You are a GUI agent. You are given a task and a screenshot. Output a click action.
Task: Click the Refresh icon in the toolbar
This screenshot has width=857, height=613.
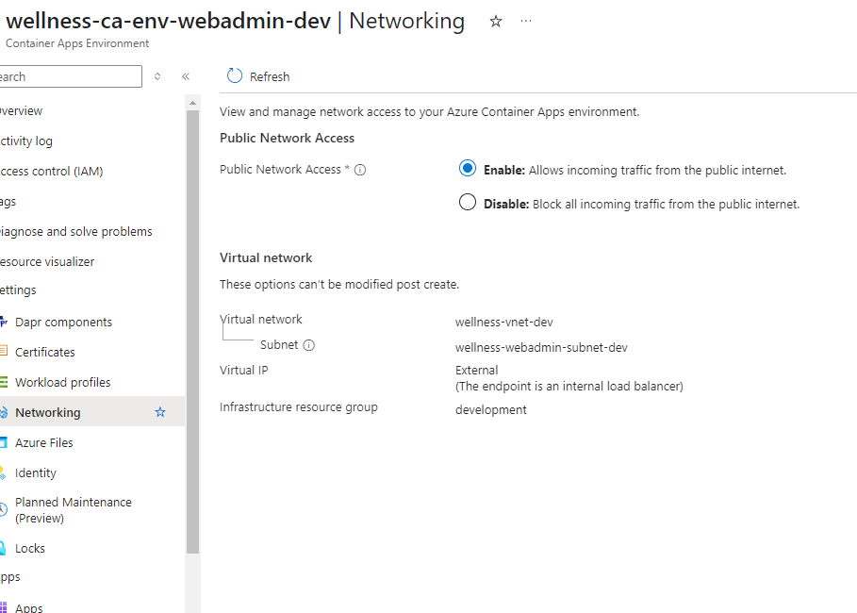(x=235, y=76)
